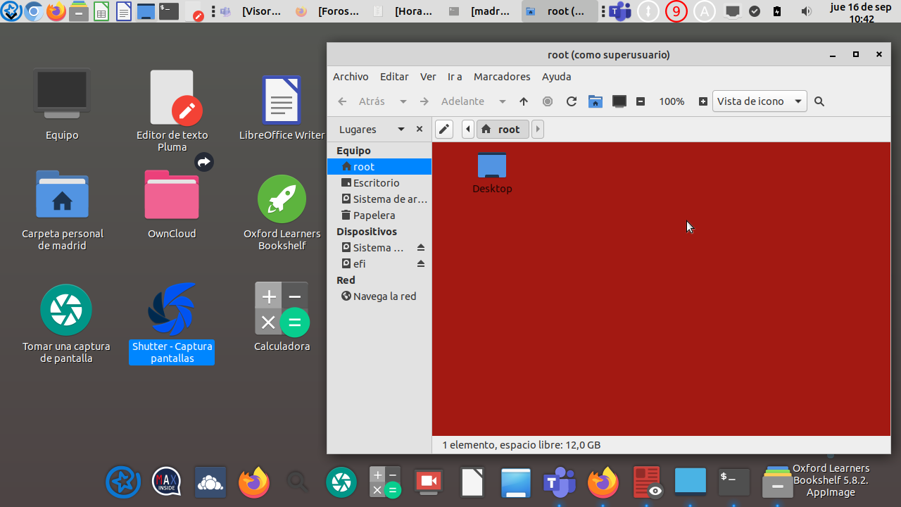Expand the Atrás history dropdown arrow
This screenshot has width=901, height=507.
[x=403, y=101]
